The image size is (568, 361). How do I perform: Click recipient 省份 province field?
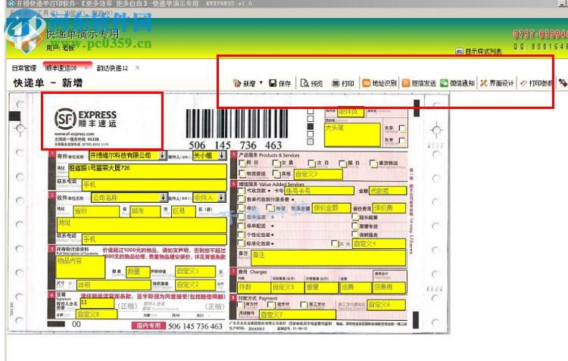96,211
